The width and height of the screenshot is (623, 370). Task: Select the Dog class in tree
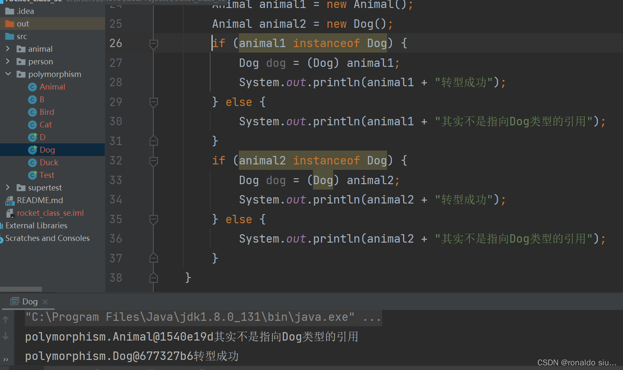pyautogui.click(x=47, y=150)
